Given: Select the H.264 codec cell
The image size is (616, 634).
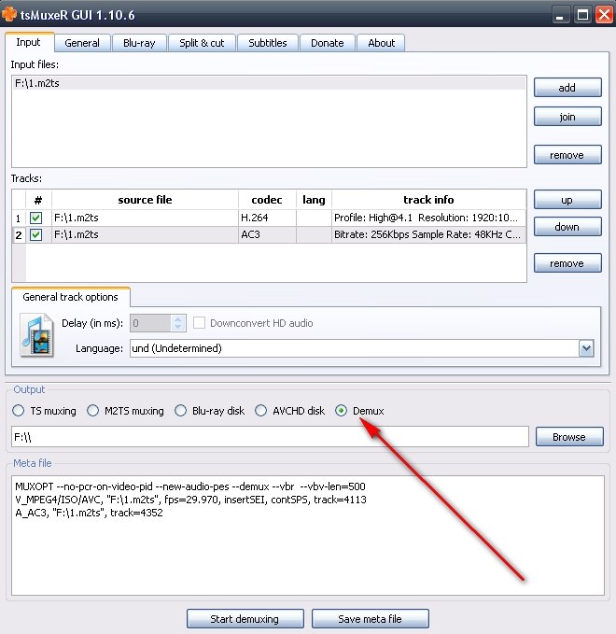Looking at the screenshot, I should [x=267, y=218].
